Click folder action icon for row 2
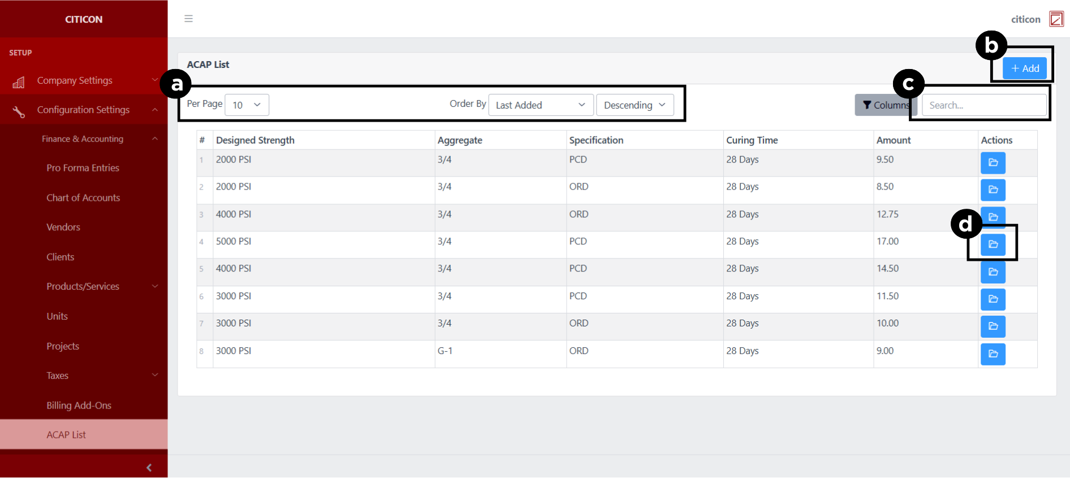 [x=993, y=190]
